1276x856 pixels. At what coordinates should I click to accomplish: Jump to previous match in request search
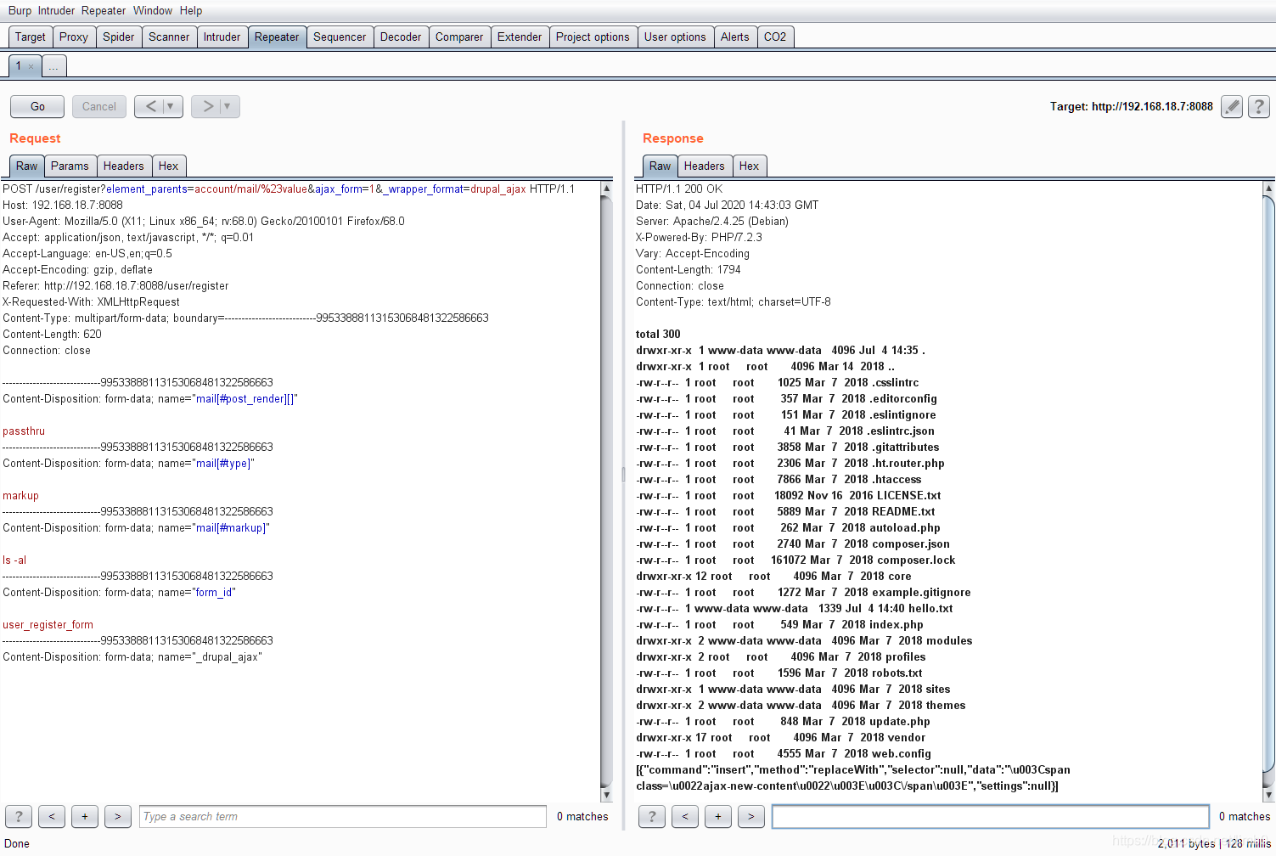tap(52, 816)
